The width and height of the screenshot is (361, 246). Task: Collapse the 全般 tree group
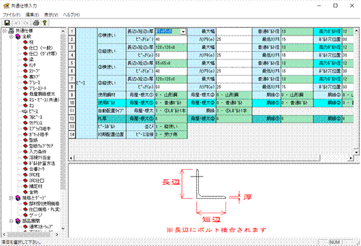pos(11,36)
